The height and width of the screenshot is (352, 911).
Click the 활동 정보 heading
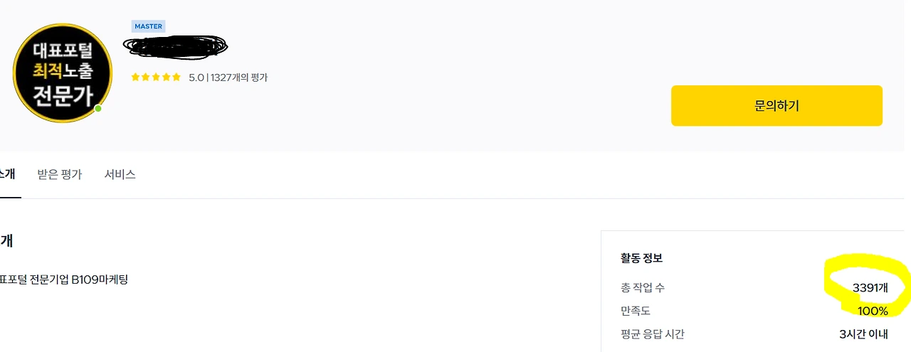(641, 258)
